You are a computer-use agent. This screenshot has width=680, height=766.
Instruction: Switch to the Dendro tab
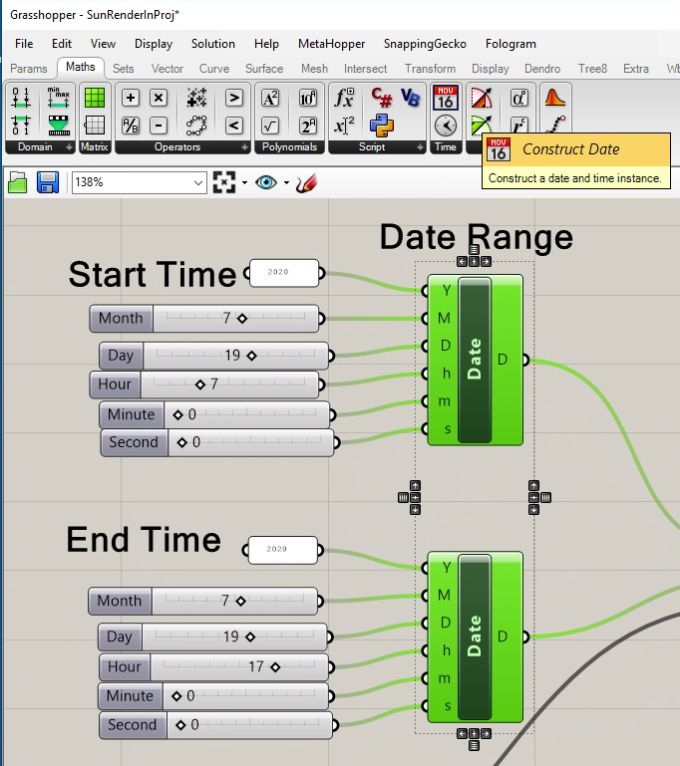click(x=542, y=69)
